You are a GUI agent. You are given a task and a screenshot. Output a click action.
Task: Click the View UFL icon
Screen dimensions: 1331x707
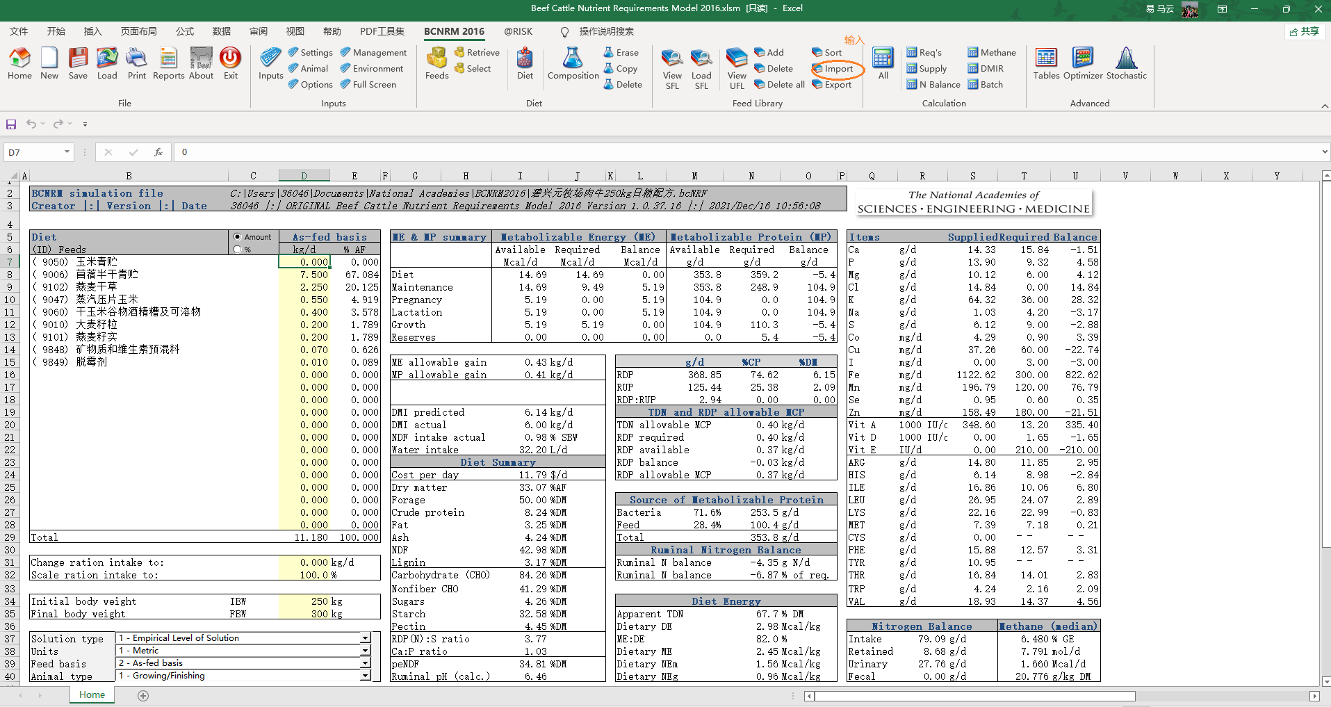[737, 69]
